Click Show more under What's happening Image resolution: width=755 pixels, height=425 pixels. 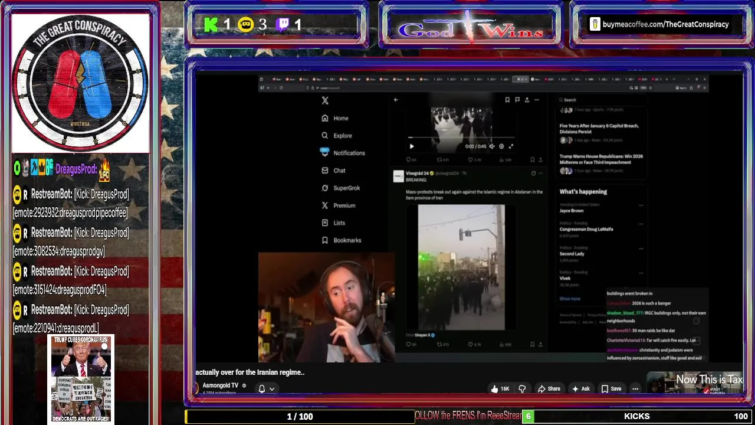pyautogui.click(x=570, y=299)
